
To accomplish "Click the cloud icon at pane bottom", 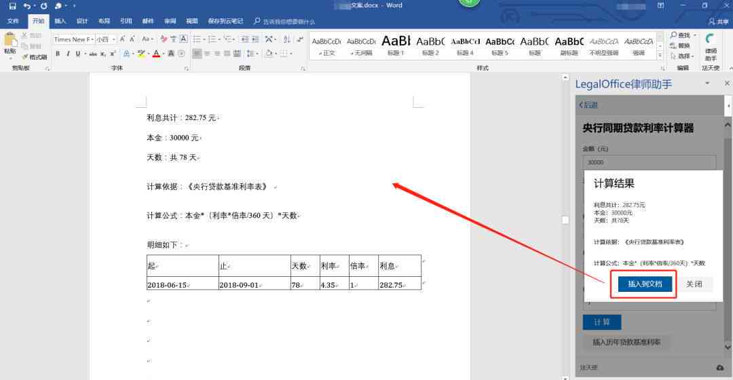I will tap(720, 368).
